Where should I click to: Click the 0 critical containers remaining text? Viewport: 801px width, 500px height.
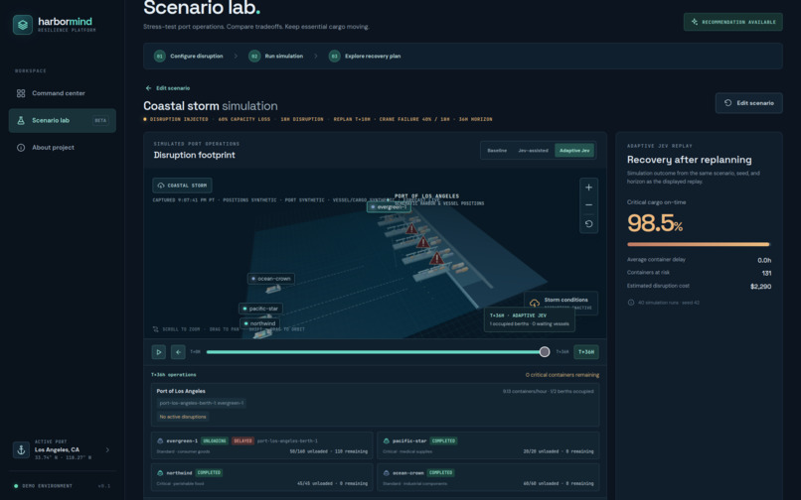tap(561, 375)
